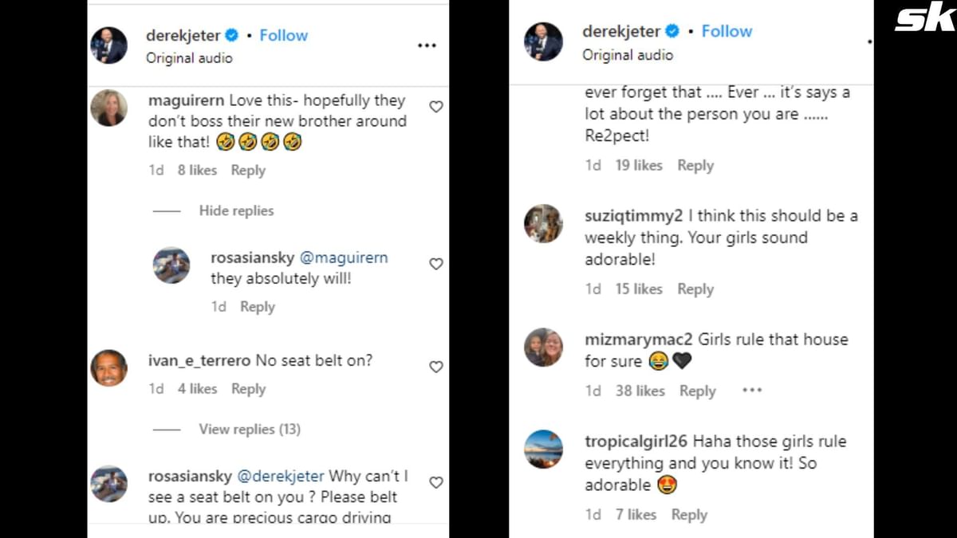Click the 1d timestamp on suziqtimmy2's comment

pos(593,289)
